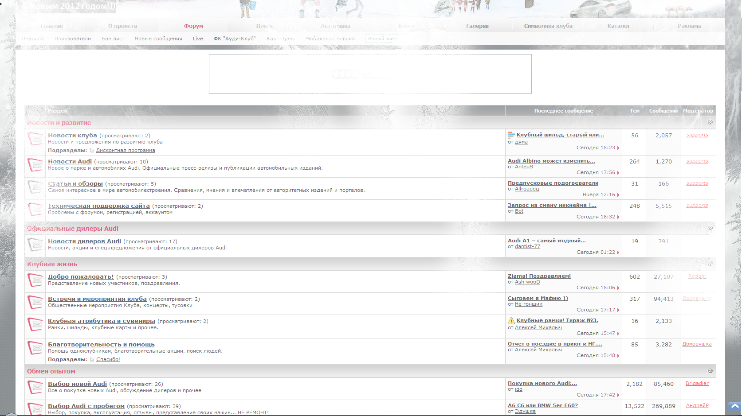Click envelope icon beside Новости клуба
This screenshot has height=416, width=742.
tap(35, 139)
